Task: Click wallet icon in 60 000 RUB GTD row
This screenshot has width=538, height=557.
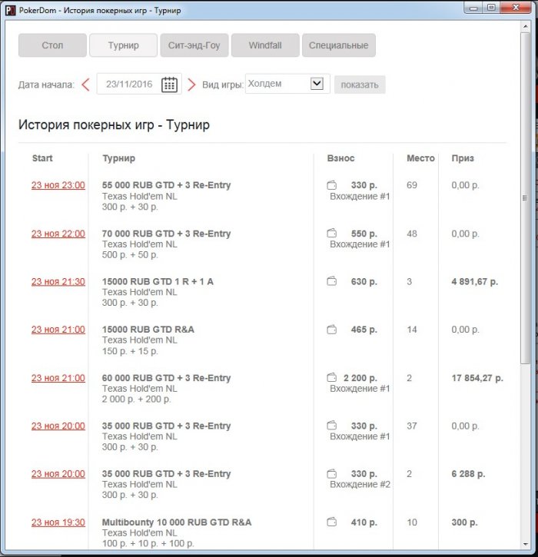Action: (x=331, y=378)
